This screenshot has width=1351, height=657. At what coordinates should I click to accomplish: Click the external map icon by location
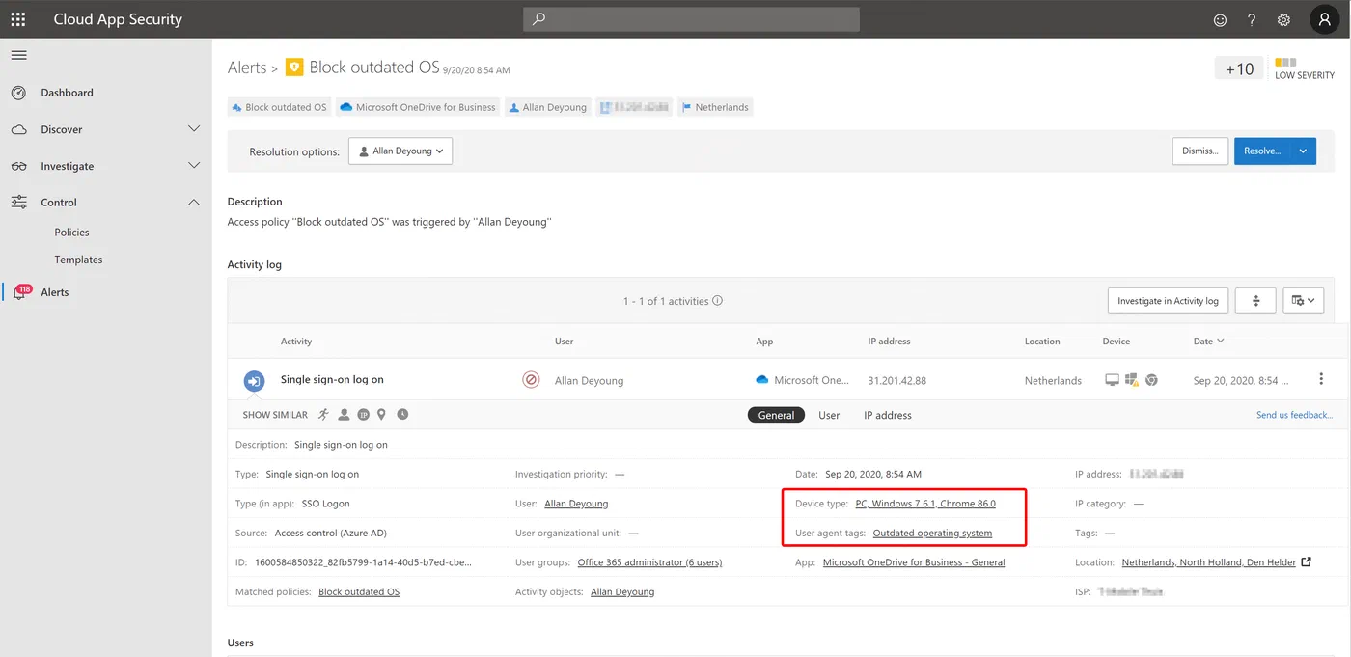[x=1307, y=561]
